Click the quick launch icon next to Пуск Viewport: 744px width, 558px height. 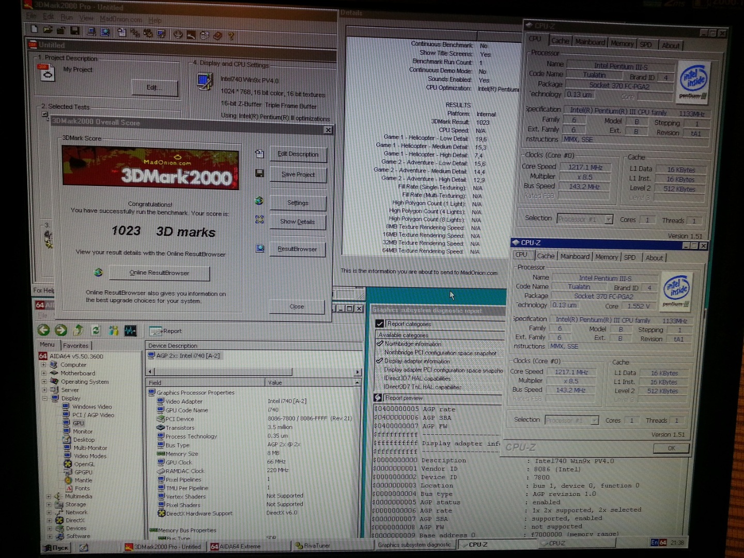pos(84,547)
